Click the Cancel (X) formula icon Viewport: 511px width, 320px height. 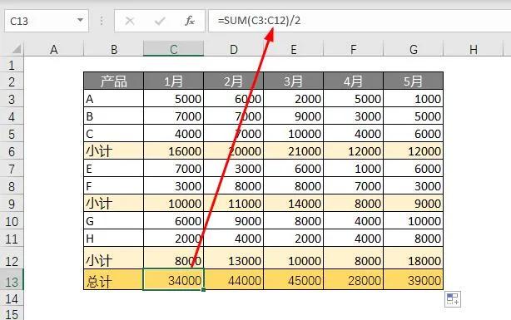tap(130, 21)
